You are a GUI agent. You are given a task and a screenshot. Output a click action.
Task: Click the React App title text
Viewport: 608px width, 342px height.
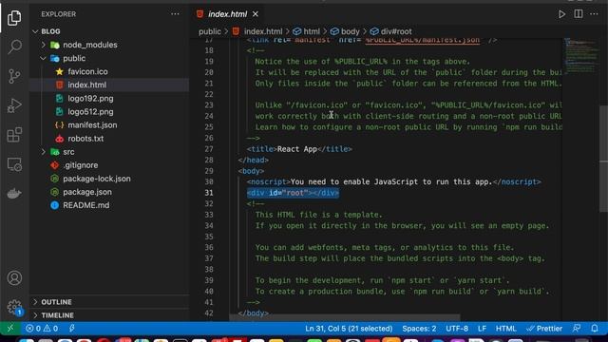coord(297,149)
